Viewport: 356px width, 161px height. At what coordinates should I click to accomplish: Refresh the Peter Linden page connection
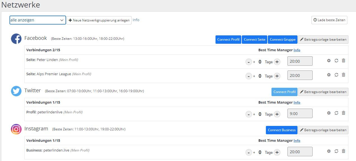pos(336,60)
